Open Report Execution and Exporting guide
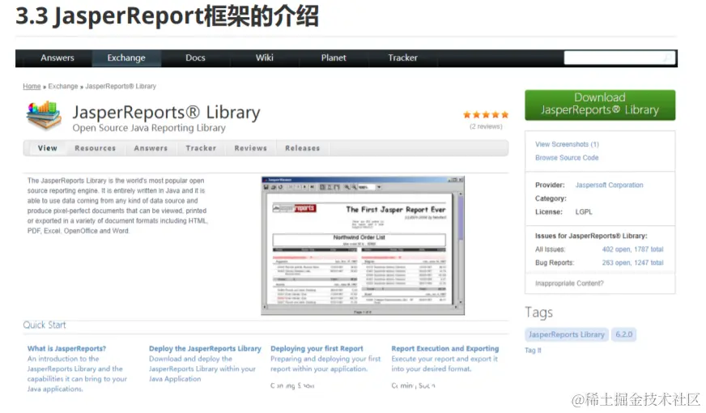This screenshot has height=413, width=706. pos(444,348)
